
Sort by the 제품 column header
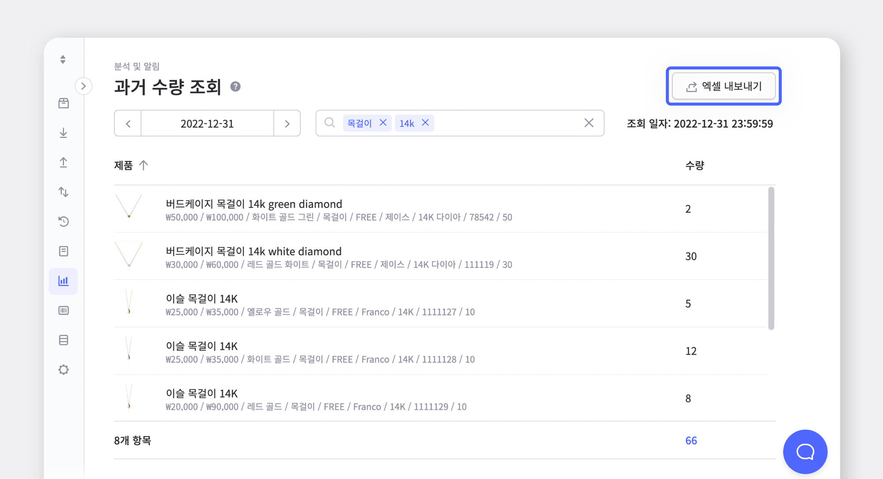tap(131, 165)
